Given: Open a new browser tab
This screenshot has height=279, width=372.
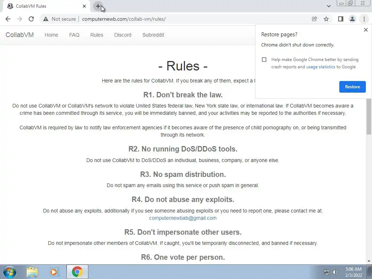Looking at the screenshot, I should tap(98, 6).
